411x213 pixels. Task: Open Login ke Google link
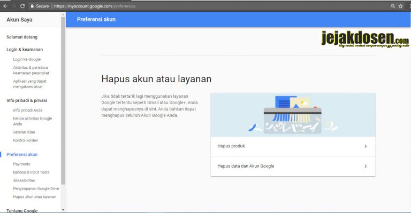point(27,59)
